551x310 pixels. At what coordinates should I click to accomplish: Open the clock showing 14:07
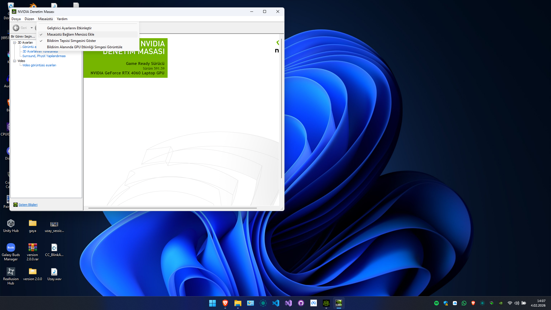tap(538, 303)
